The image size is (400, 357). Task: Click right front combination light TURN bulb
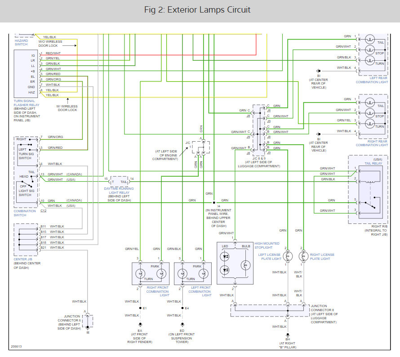click(140, 274)
